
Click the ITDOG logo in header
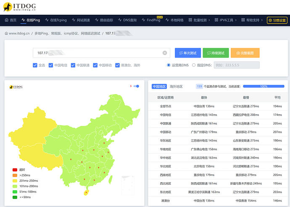click(19, 7)
